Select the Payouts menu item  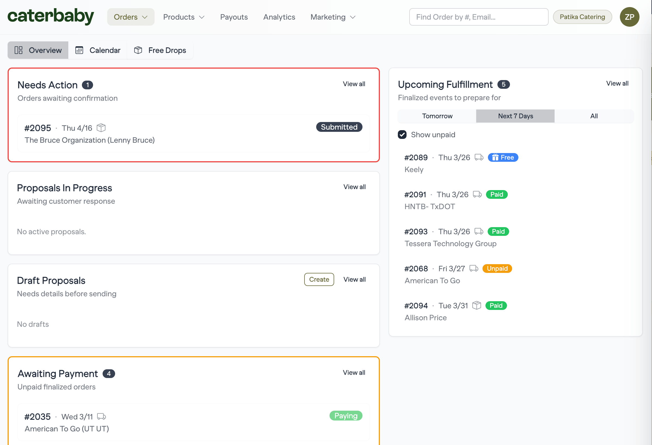click(234, 17)
